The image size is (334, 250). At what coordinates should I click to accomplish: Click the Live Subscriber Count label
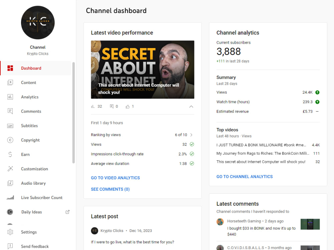click(42, 197)
